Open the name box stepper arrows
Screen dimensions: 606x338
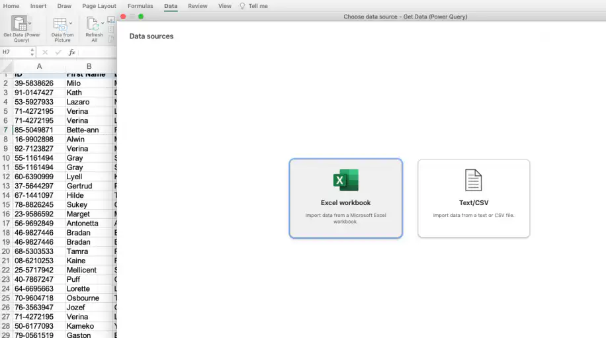pos(32,52)
